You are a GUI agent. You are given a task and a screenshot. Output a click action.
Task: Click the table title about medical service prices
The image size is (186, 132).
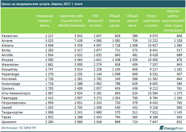pos(42,4)
